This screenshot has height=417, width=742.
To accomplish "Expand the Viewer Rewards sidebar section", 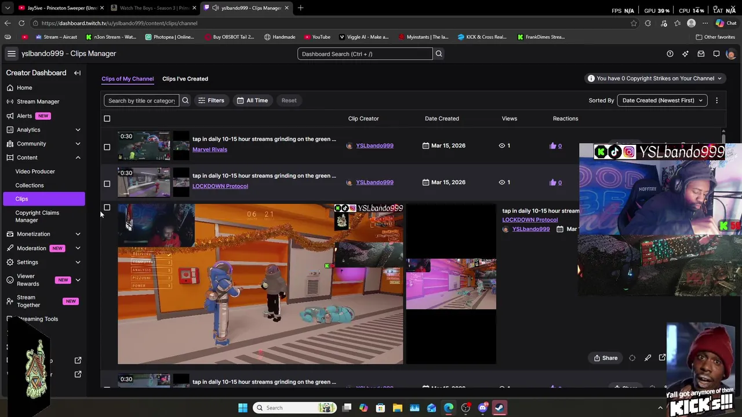I will pos(78,280).
